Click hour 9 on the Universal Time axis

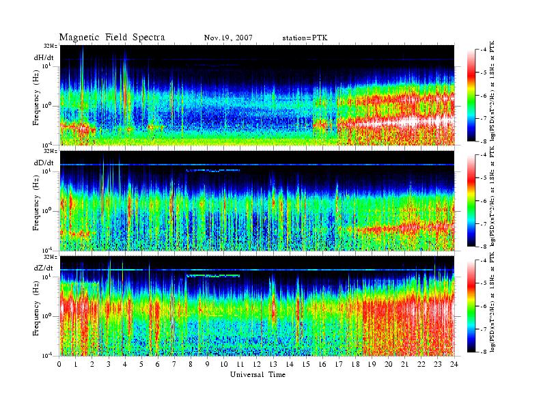[207, 365]
